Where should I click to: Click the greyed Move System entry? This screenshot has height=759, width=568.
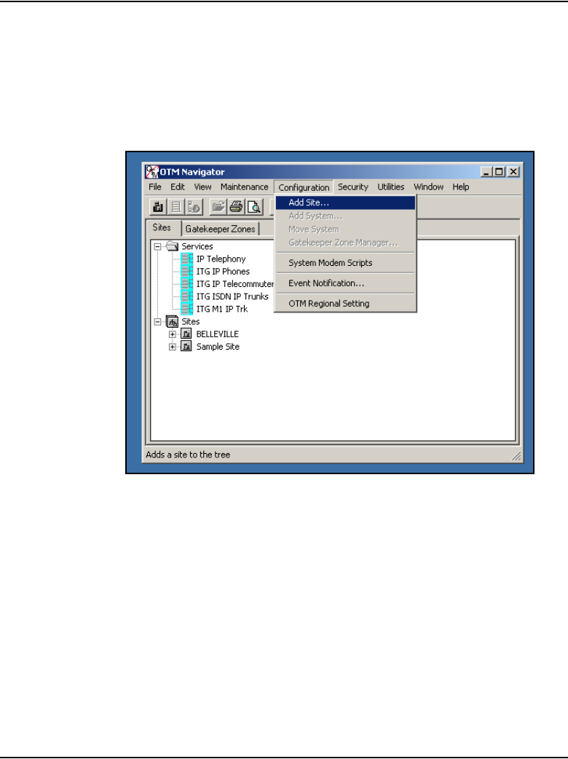[345, 229]
